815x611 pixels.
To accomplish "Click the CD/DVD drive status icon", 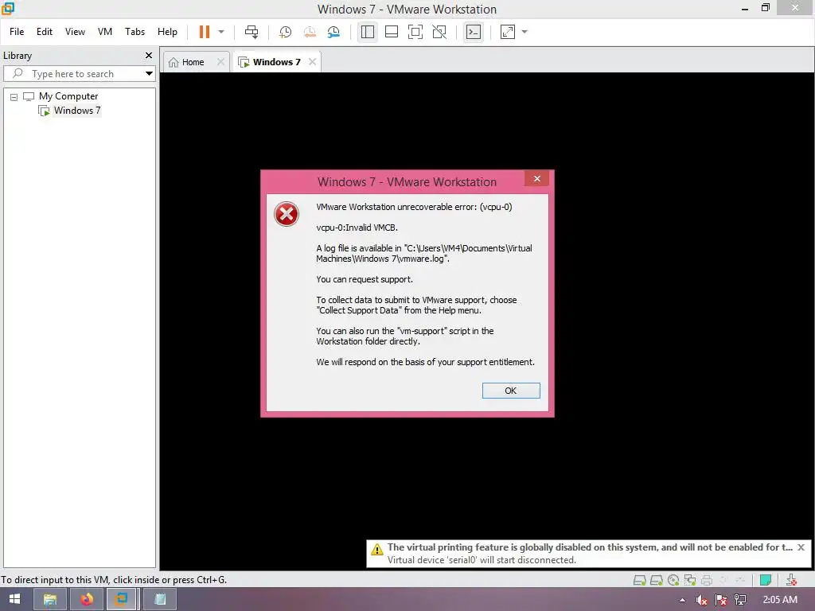I will 673,580.
